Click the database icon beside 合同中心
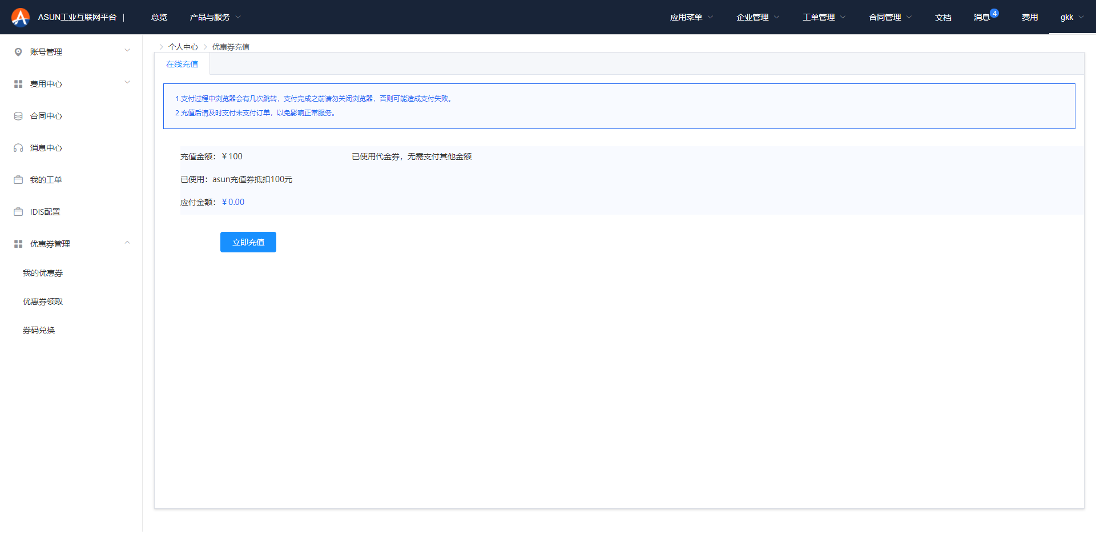Viewport: 1096px width, 535px height. point(18,116)
